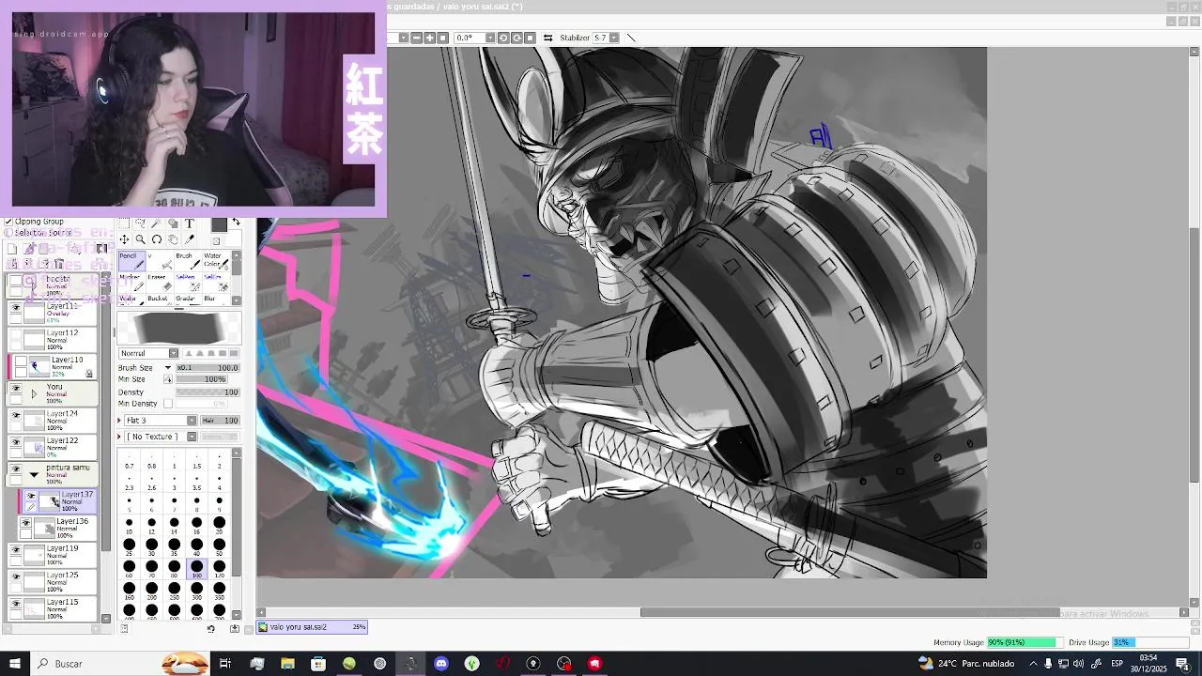Viewport: 1202px width, 676px height.
Task: Flip the canvas view horizontally
Action: (547, 38)
